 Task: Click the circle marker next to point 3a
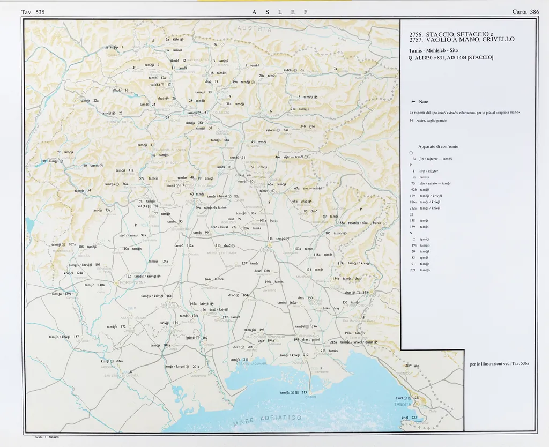(221, 44)
